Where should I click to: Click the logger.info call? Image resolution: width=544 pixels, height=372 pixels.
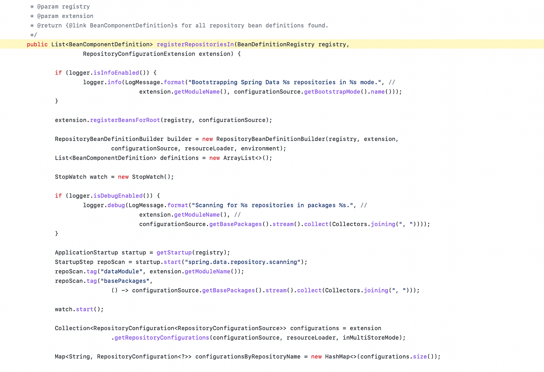[x=102, y=82]
